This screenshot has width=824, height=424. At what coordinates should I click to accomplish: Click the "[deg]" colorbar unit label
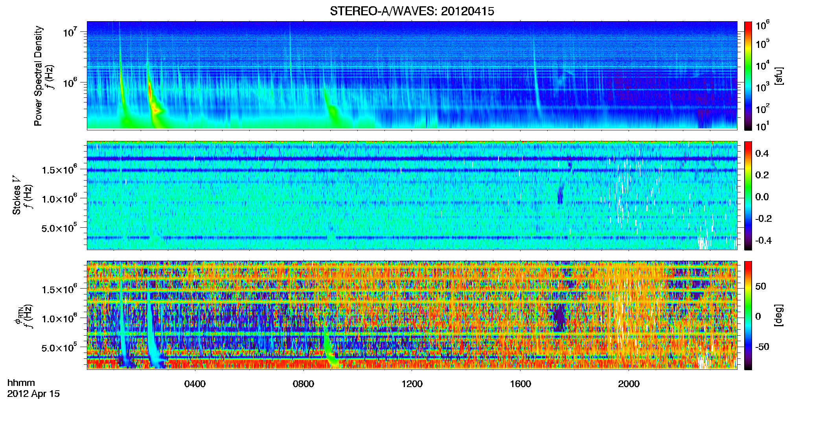click(779, 315)
